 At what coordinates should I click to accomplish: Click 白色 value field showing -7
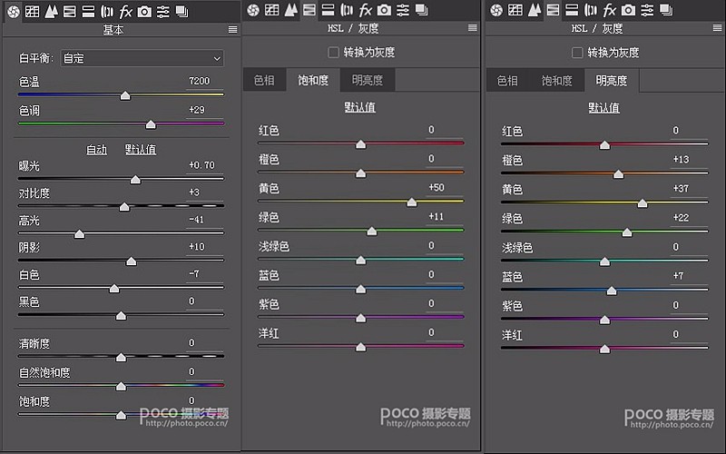click(205, 274)
